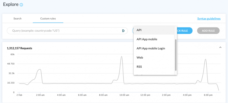Choose API App mobile option
The height and width of the screenshot is (103, 228).
pos(154,39)
